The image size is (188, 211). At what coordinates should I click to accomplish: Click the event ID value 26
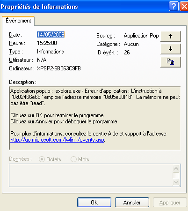[x=127, y=53]
